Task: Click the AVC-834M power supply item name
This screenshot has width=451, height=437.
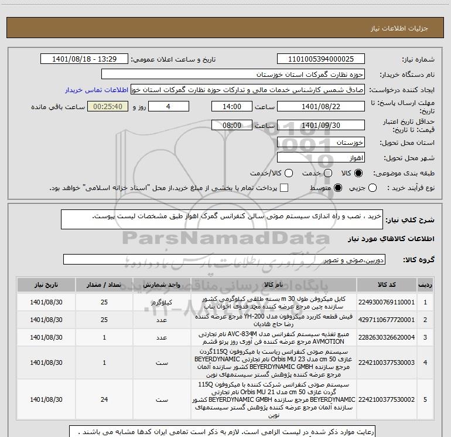Action: 274,338
